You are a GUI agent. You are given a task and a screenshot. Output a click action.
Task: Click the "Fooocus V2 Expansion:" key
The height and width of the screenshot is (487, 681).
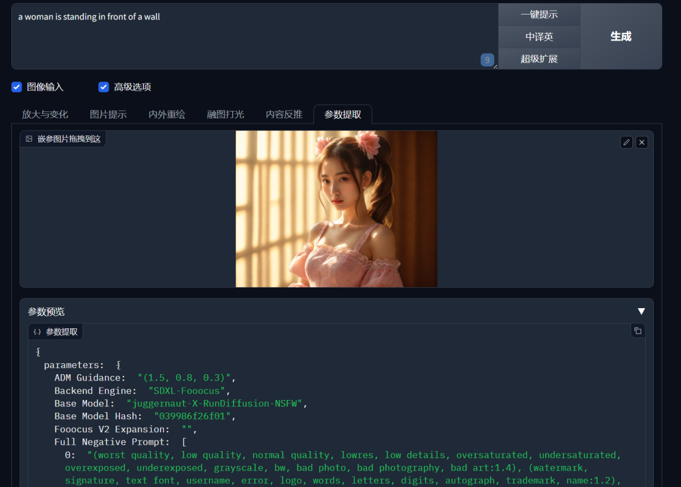point(112,429)
